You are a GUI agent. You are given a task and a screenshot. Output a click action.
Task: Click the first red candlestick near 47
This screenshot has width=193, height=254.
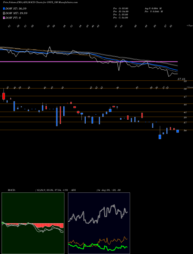[4, 96]
